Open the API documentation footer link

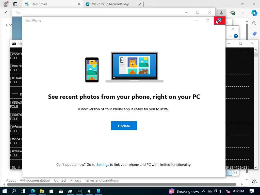35,180
